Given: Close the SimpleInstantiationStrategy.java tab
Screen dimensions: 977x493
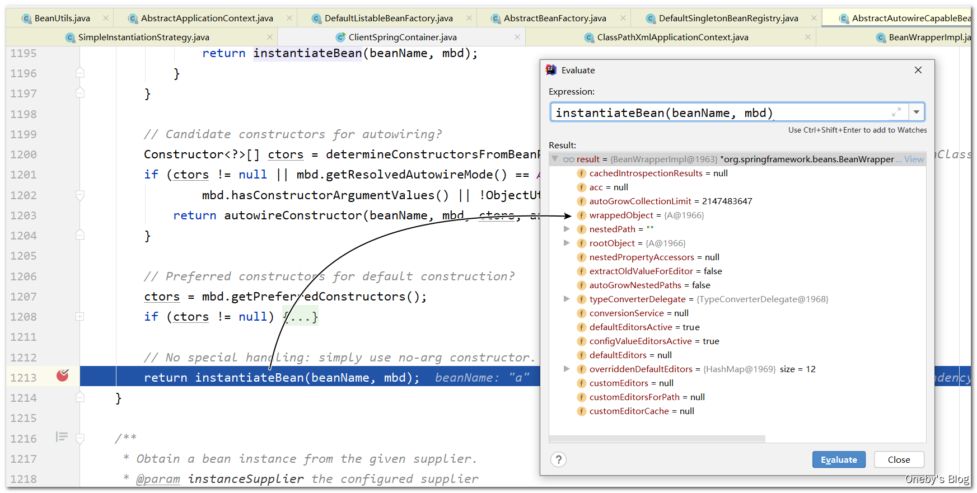Looking at the screenshot, I should [270, 37].
